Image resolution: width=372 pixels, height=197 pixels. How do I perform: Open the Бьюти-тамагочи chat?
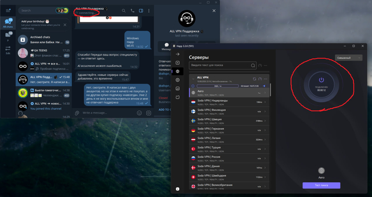click(x=44, y=93)
